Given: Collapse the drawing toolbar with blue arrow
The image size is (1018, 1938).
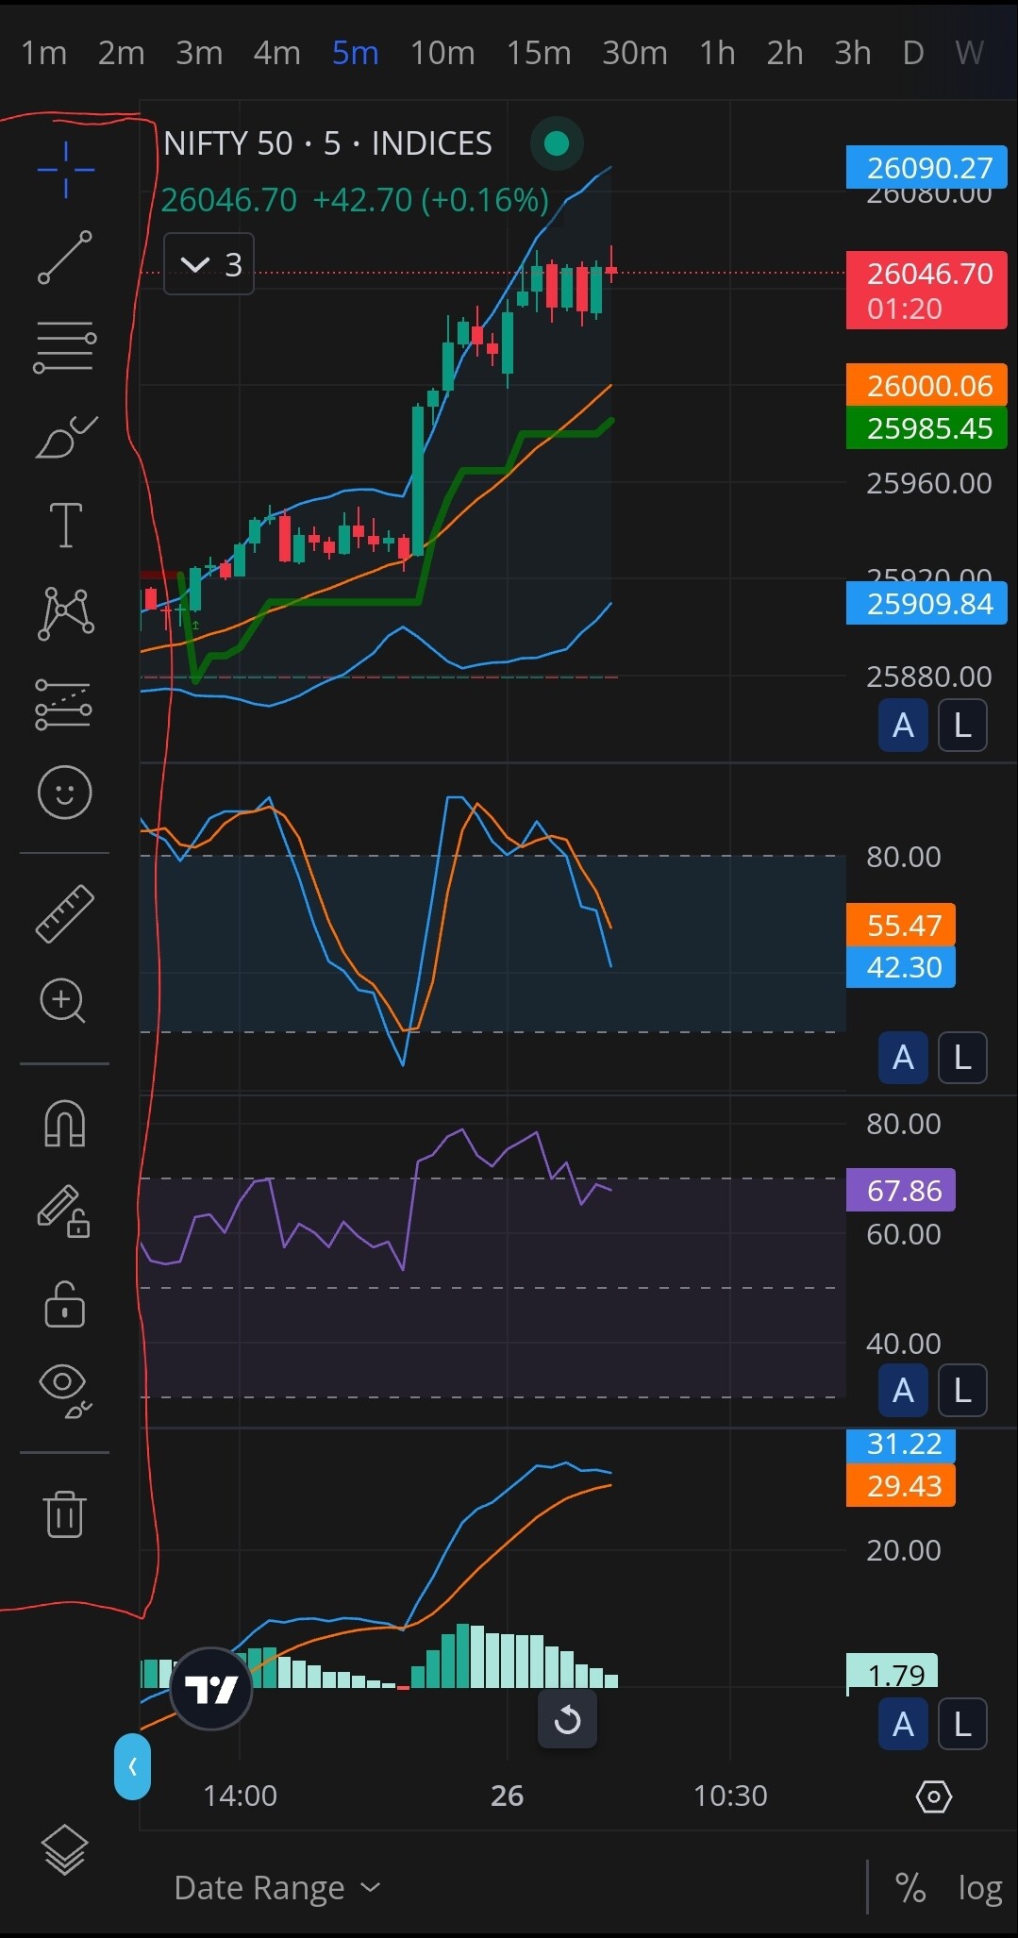Looking at the screenshot, I should click(132, 1766).
